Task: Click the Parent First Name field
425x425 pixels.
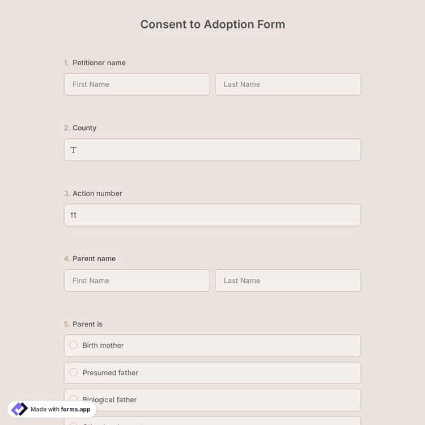Action: tap(137, 280)
